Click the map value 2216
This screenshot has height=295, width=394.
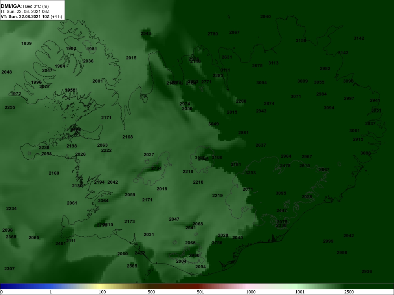tap(188, 171)
